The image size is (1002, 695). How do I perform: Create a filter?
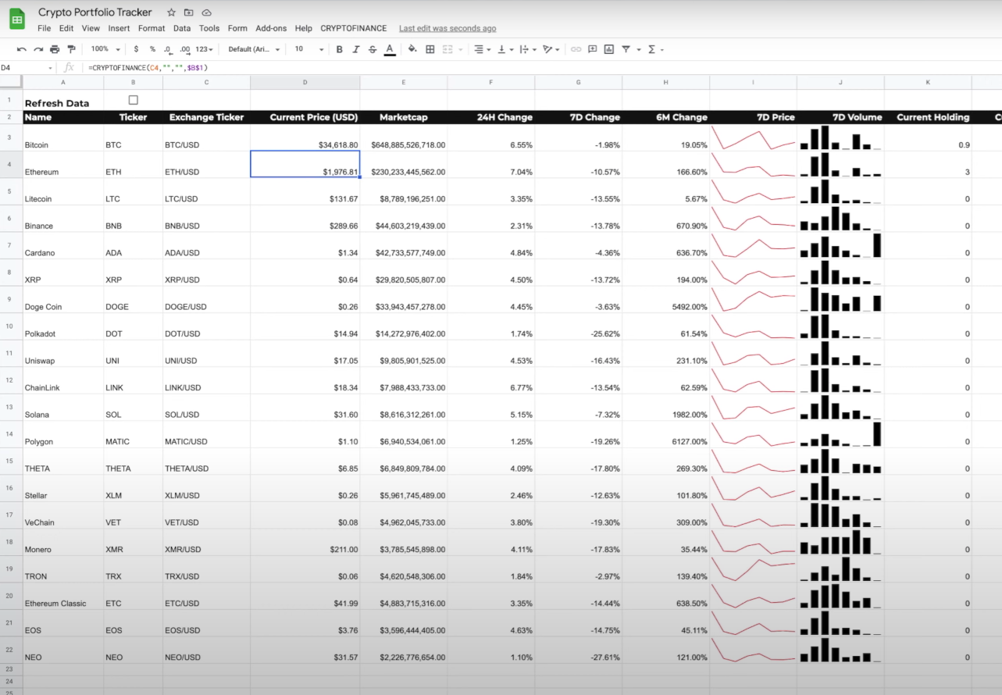(626, 49)
